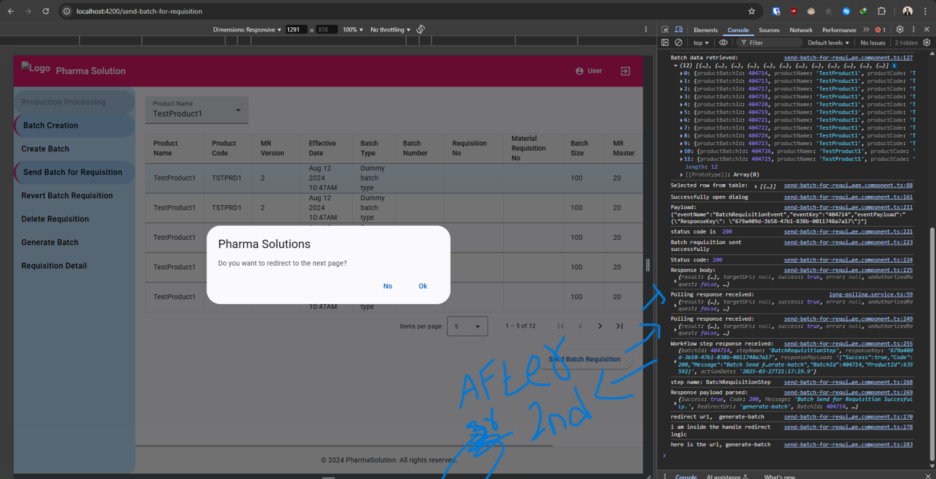Switch to the Sources tab
This screenshot has height=479, width=936.
coord(769,30)
